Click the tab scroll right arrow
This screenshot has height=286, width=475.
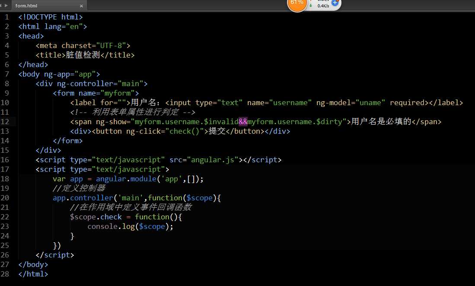[6, 6]
